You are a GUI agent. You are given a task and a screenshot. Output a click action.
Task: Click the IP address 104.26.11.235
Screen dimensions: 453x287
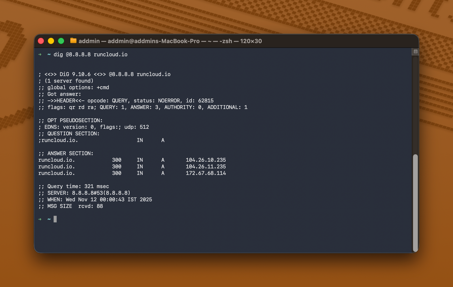coord(206,167)
